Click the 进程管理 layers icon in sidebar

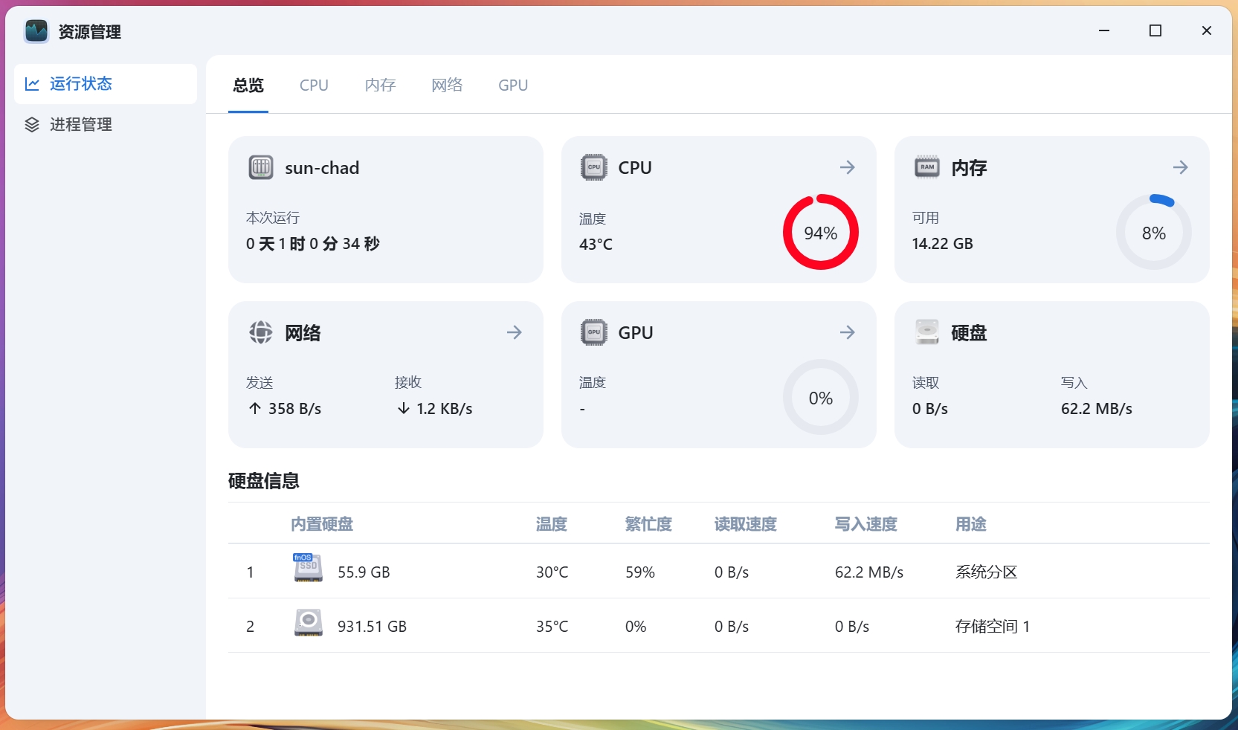click(32, 124)
